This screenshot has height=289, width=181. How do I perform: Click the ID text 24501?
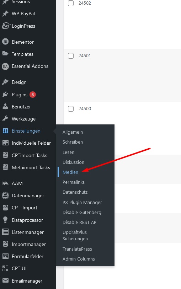pos(85,56)
